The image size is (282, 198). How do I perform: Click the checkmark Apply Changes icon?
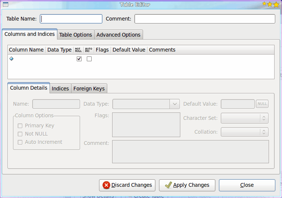(x=168, y=185)
